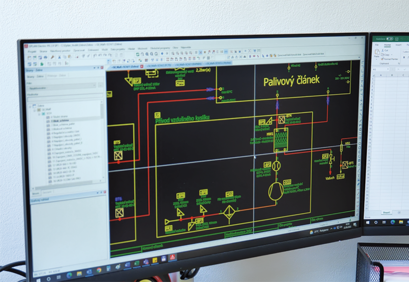Click the Hodnota input field in the navigator
409x282 pixels.
[64, 98]
